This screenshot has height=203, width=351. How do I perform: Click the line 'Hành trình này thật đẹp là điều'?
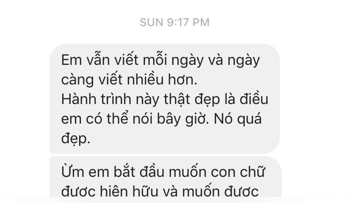tap(165, 99)
